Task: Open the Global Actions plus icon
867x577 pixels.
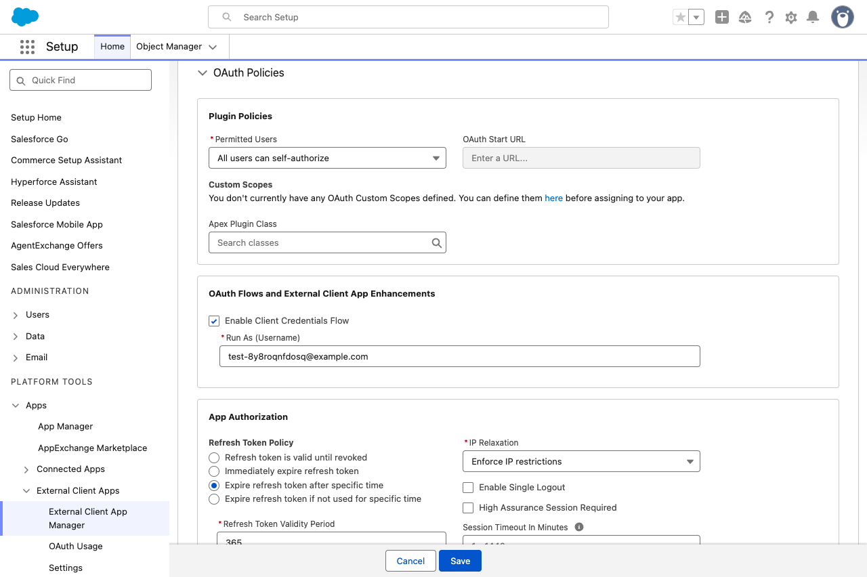Action: 722,17
